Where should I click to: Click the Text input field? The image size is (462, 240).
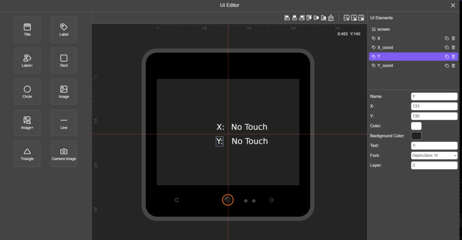pyautogui.click(x=434, y=145)
